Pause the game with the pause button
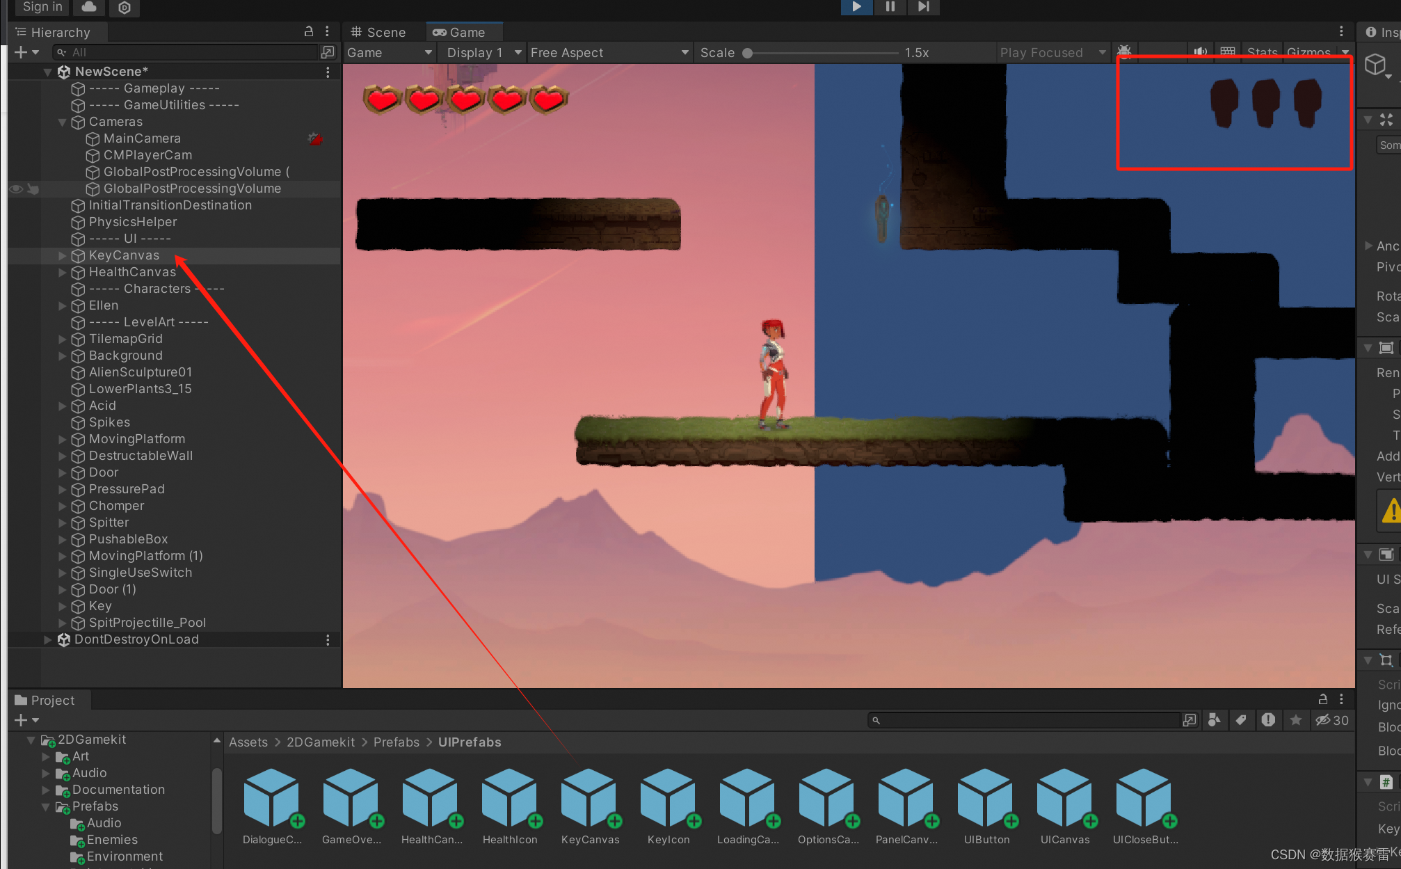The height and width of the screenshot is (869, 1401). click(890, 7)
